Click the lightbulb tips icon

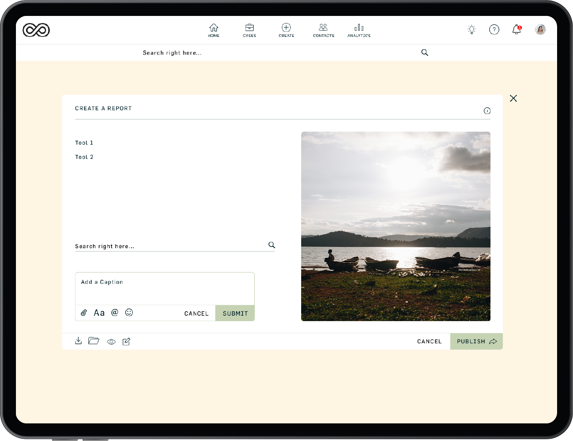472,29
